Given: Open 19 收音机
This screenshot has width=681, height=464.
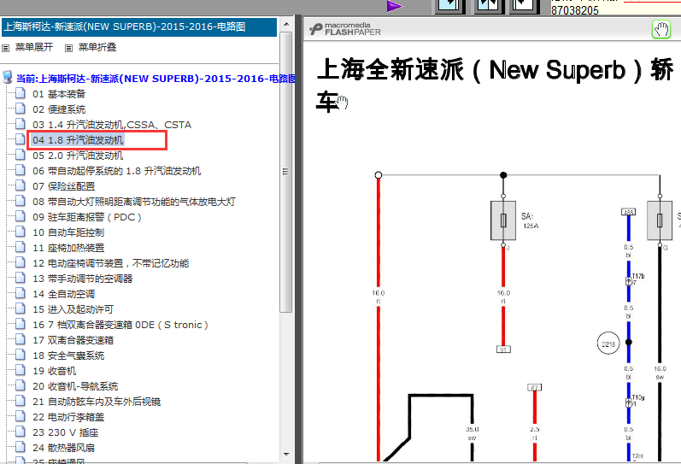Looking at the screenshot, I should (55, 371).
